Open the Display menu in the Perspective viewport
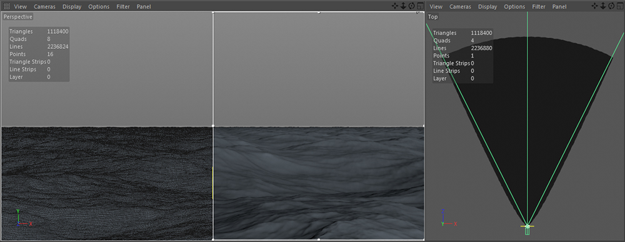 point(72,7)
